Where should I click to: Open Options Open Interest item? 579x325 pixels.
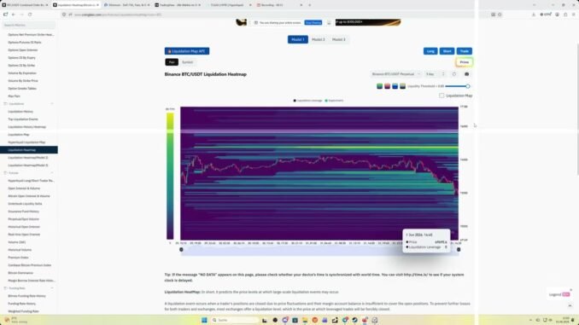pos(23,50)
